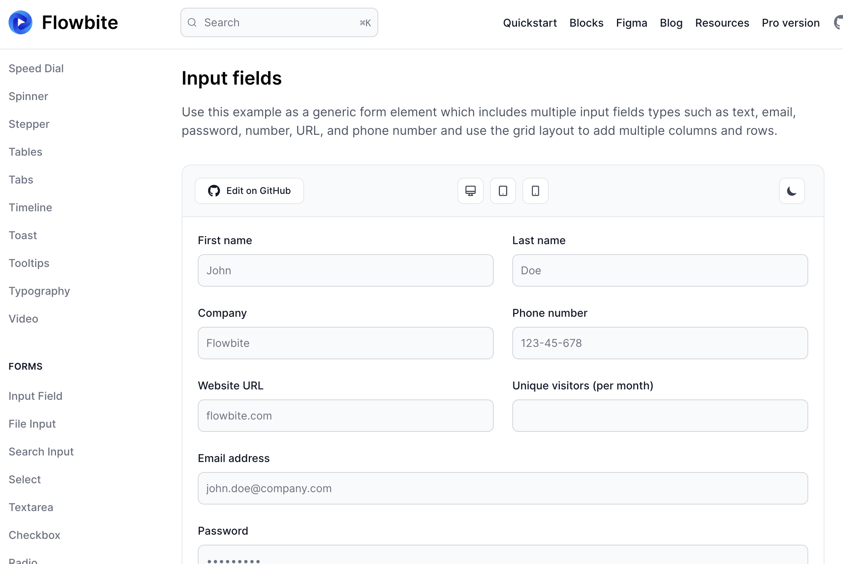
Task: Switch preview to desktop view
Action: (470, 190)
